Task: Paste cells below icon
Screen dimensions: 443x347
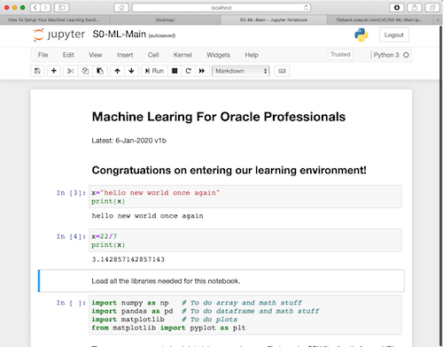Action: [x=100, y=71]
